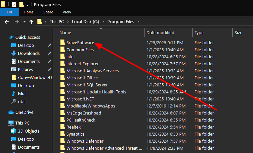The image size is (253, 153).
Task: Click the Back navigation arrow
Action: click(7, 22)
